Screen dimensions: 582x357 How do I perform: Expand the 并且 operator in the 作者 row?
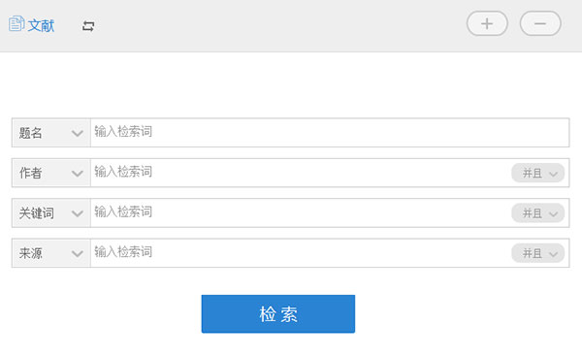[x=537, y=173]
